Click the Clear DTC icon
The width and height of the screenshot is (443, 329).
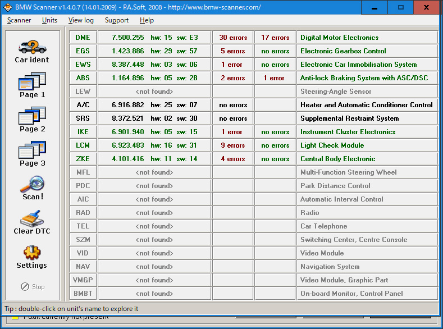click(x=32, y=218)
